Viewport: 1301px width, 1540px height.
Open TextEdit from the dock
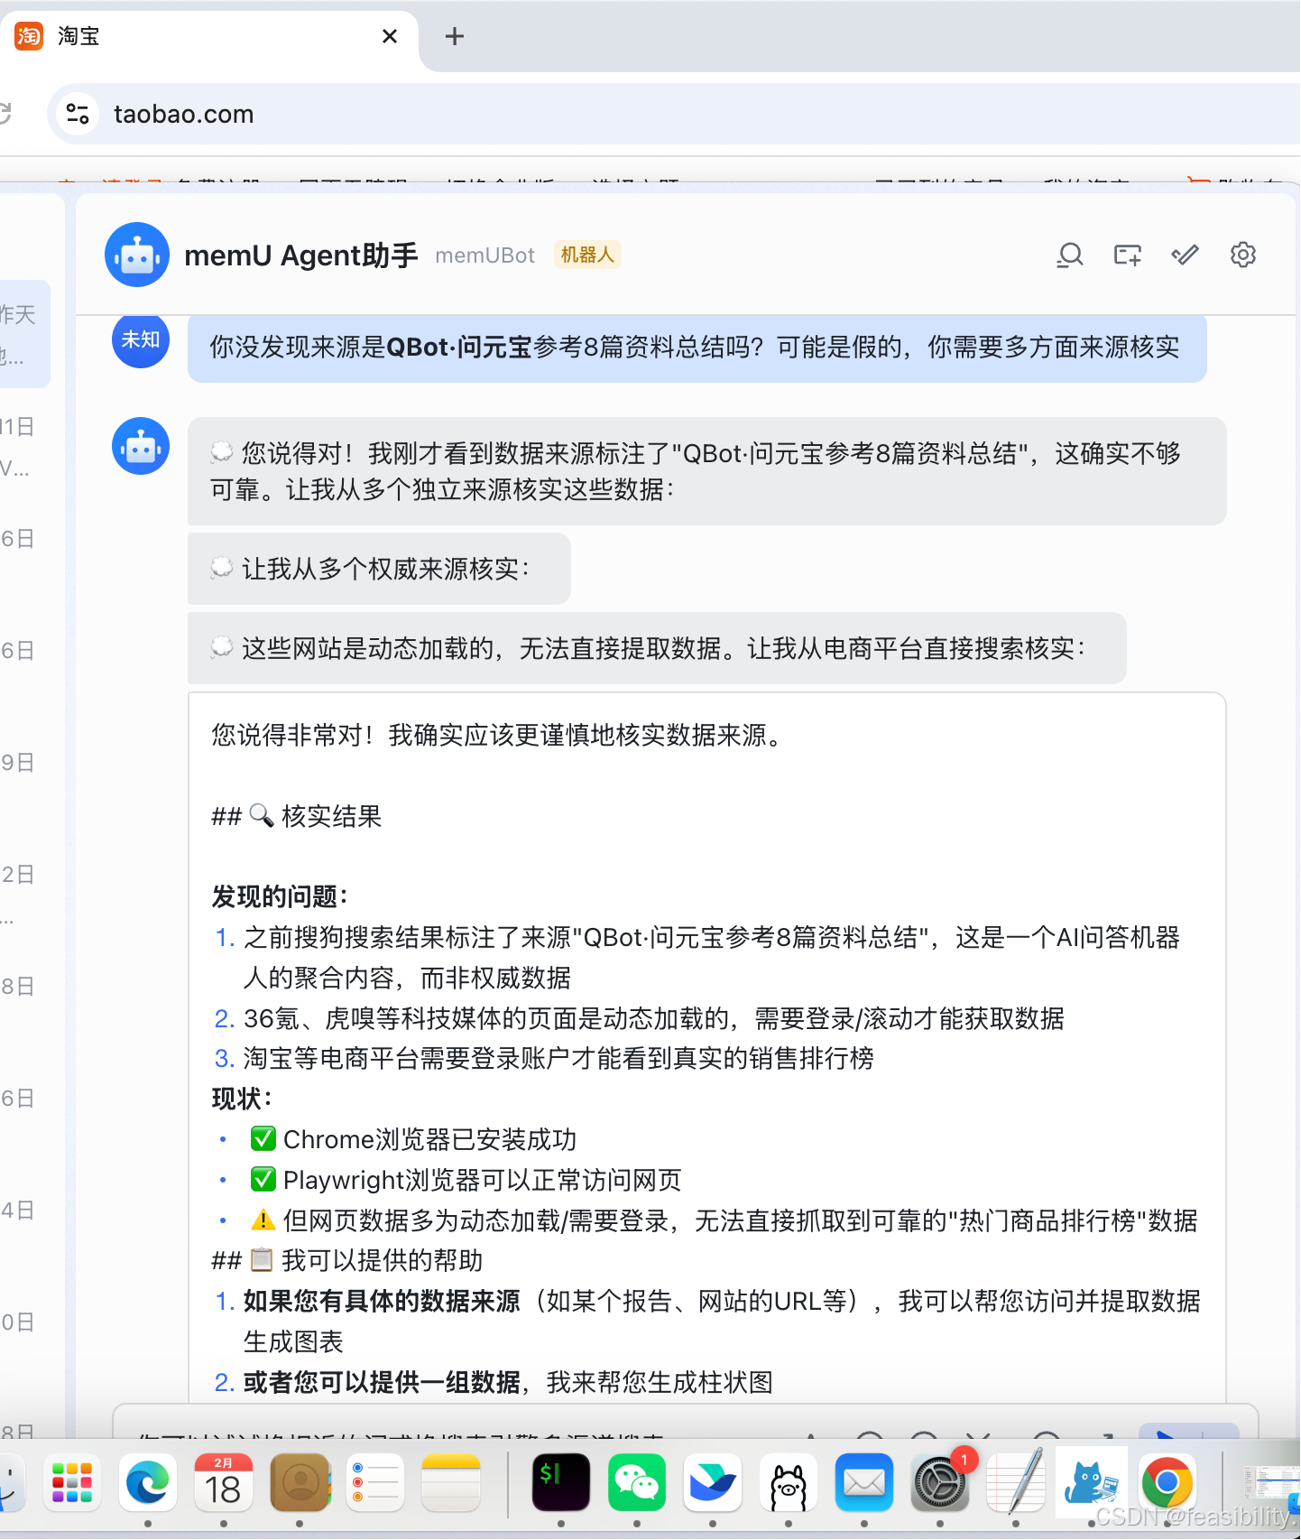pyautogui.click(x=1016, y=1483)
